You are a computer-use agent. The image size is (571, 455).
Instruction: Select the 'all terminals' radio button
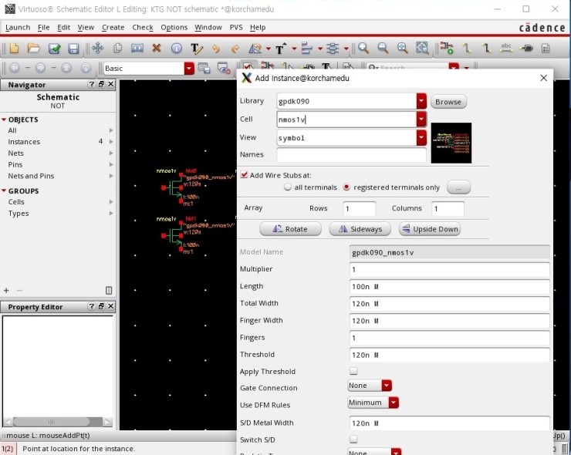pyautogui.click(x=288, y=187)
